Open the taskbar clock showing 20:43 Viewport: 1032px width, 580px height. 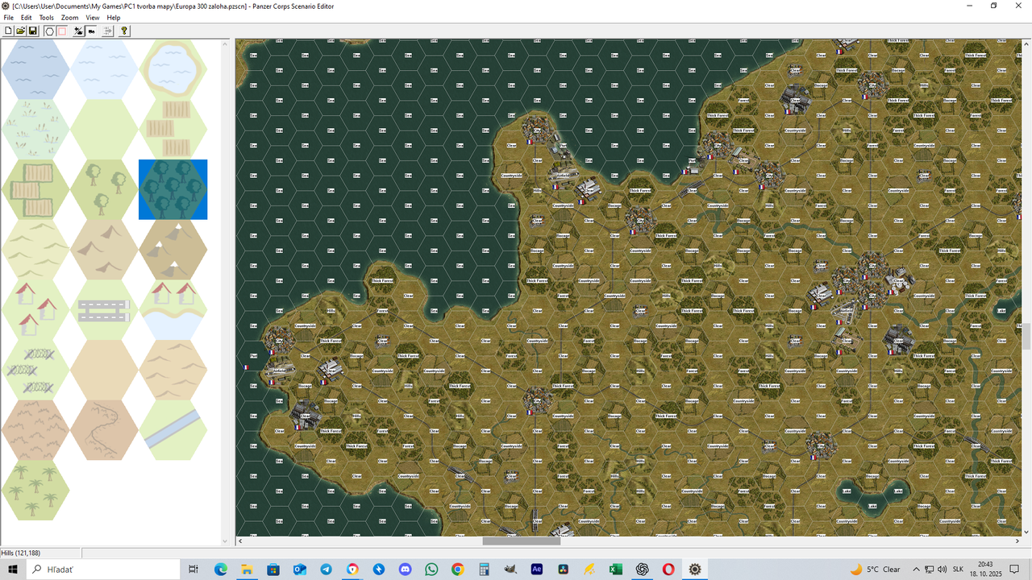[985, 569]
